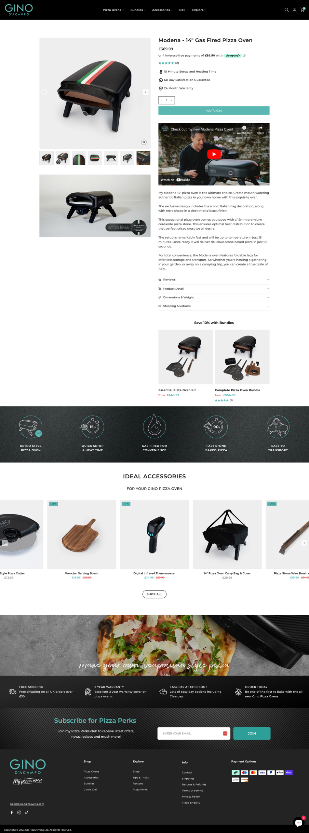
Task: Open the Pizza Ovens dropdown menu
Action: (113, 10)
